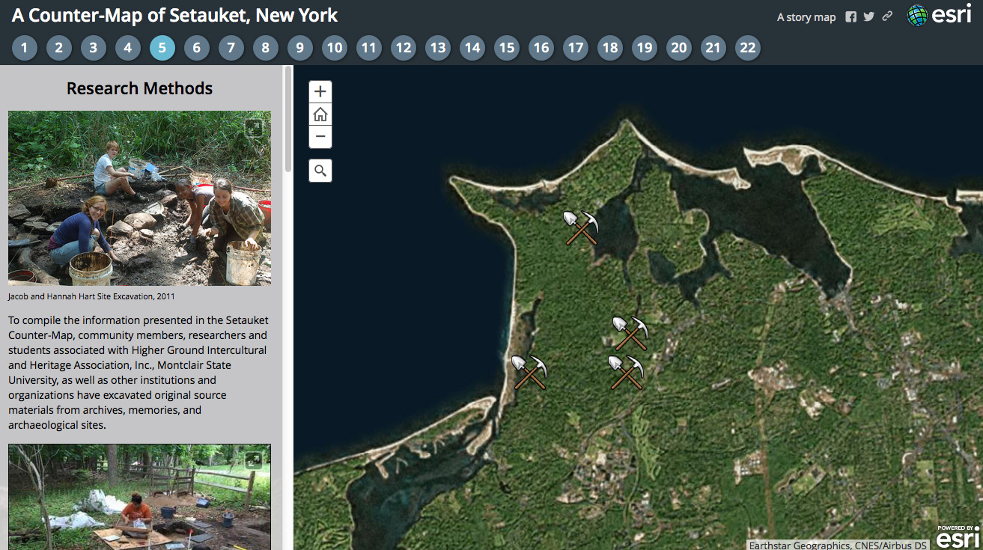Zoom in on the map
This screenshot has width=983, height=550.
(x=320, y=91)
